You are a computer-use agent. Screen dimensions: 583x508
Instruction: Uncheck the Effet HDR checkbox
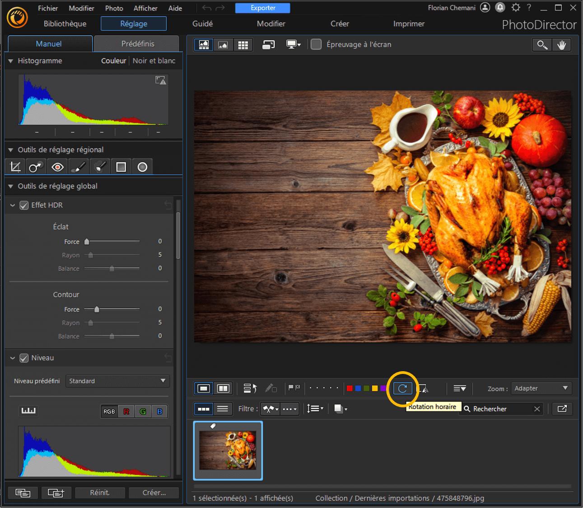24,205
